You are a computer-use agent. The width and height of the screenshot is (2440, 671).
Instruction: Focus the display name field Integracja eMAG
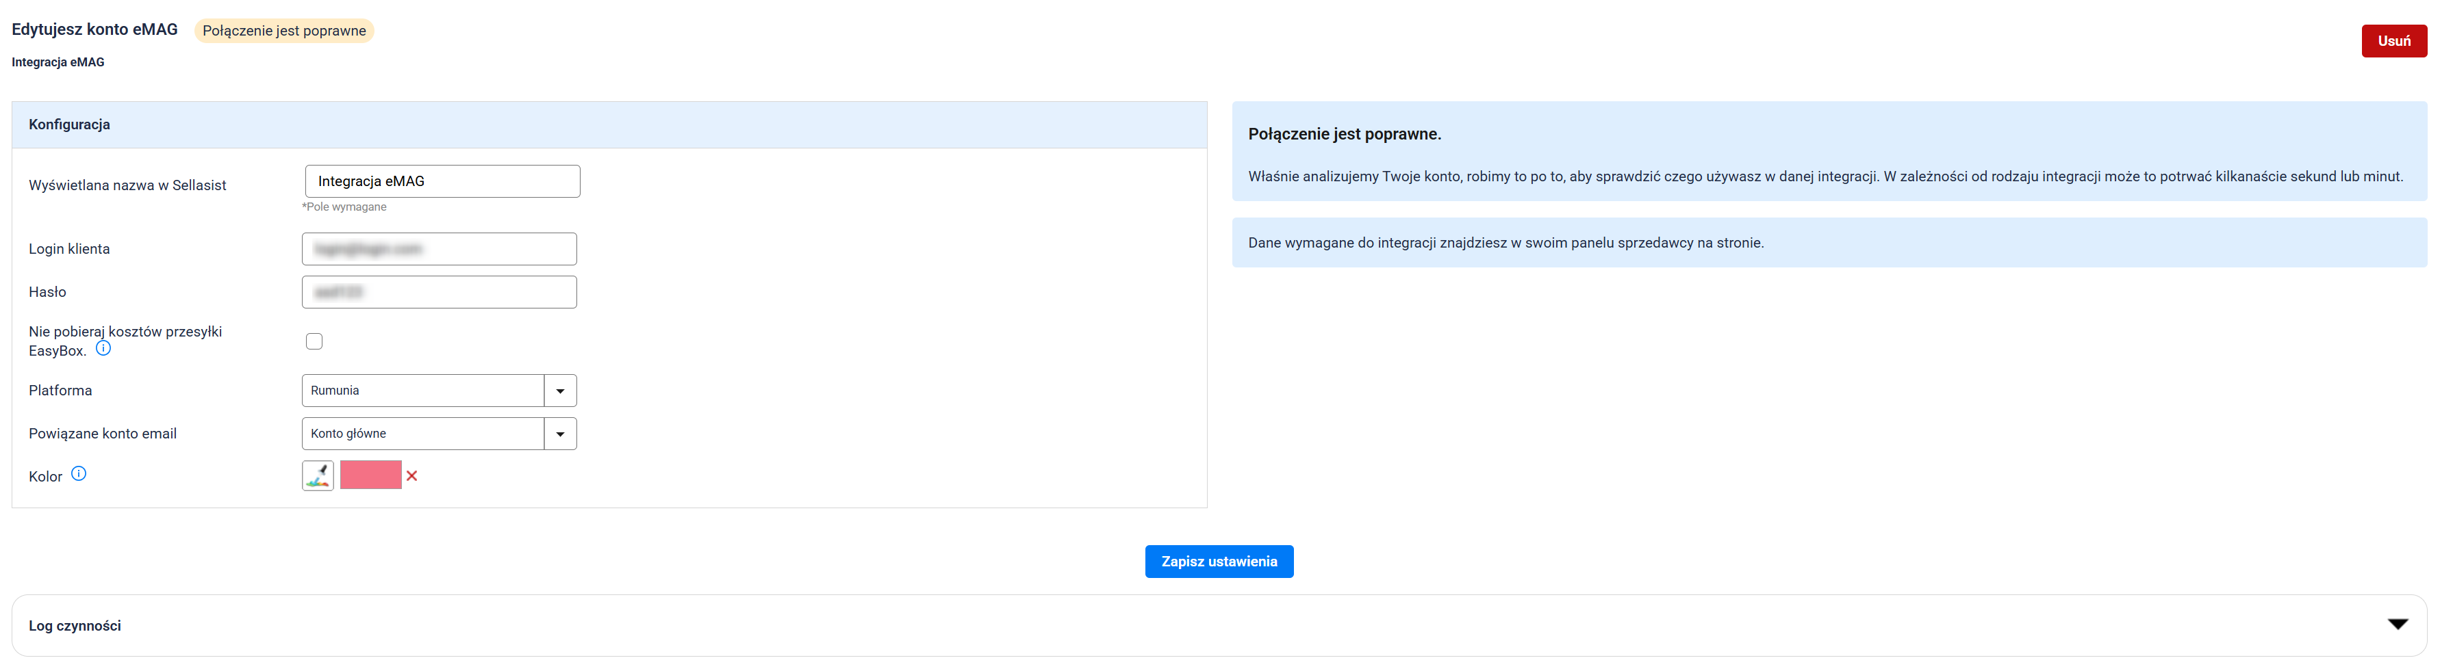point(442,182)
